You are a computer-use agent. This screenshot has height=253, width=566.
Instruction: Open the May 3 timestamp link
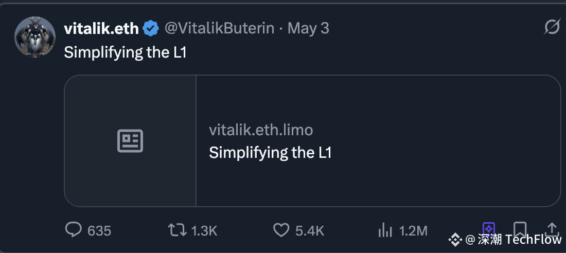pyautogui.click(x=308, y=28)
